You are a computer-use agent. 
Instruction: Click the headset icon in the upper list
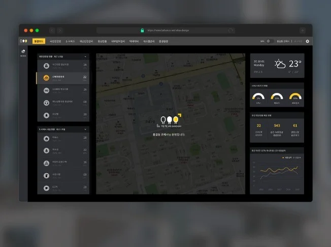tap(46, 102)
